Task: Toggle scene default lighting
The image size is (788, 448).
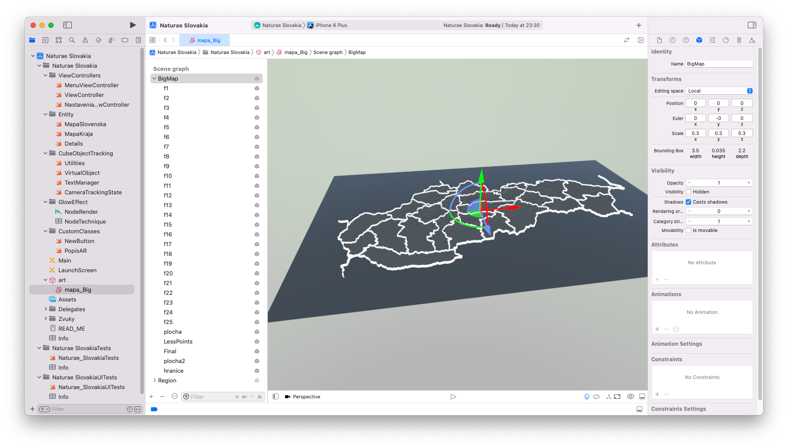Action: [x=587, y=397]
